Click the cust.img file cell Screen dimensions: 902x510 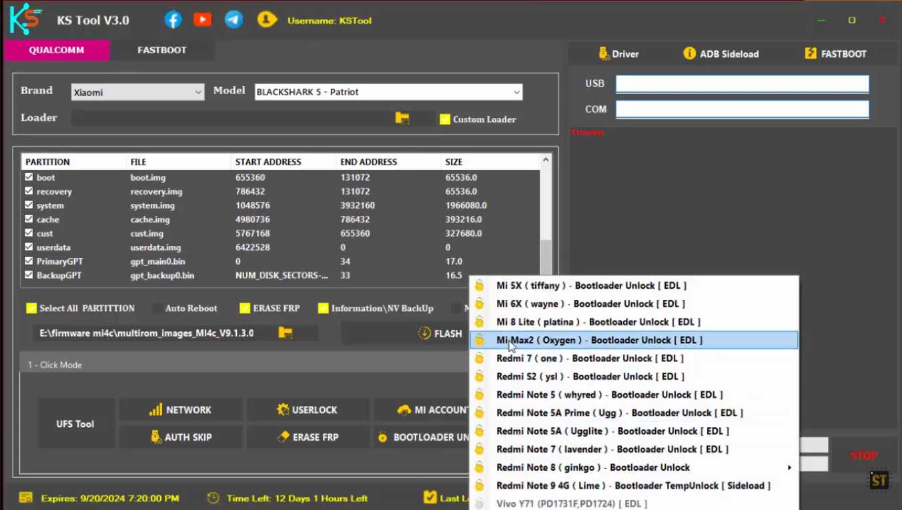[x=147, y=233]
